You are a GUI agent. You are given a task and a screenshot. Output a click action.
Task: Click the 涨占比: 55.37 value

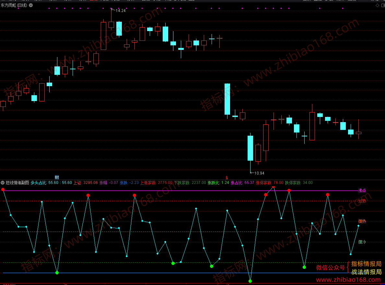pos(242,183)
